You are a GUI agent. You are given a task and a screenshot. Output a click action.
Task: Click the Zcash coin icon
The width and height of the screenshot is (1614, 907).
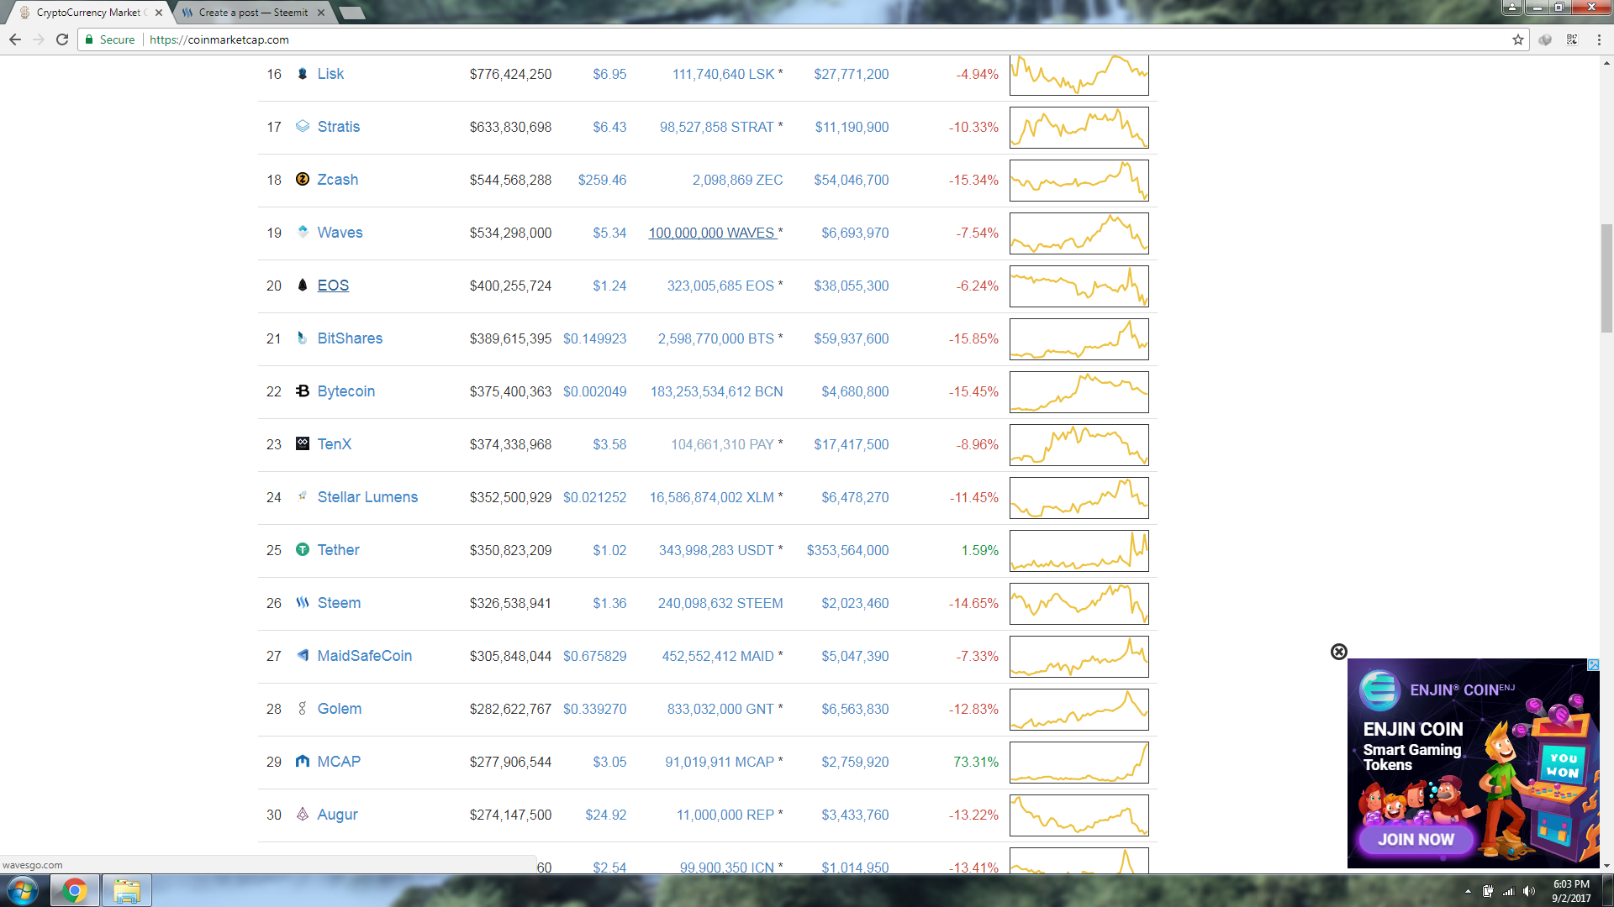[303, 180]
